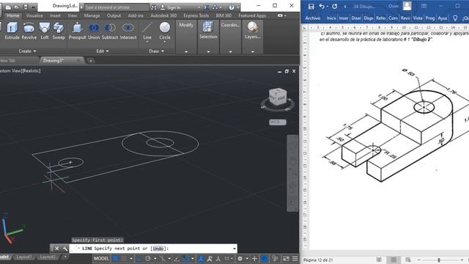The image size is (469, 264).
Task: Click Undo arrow in Word
Action: coord(322,7)
